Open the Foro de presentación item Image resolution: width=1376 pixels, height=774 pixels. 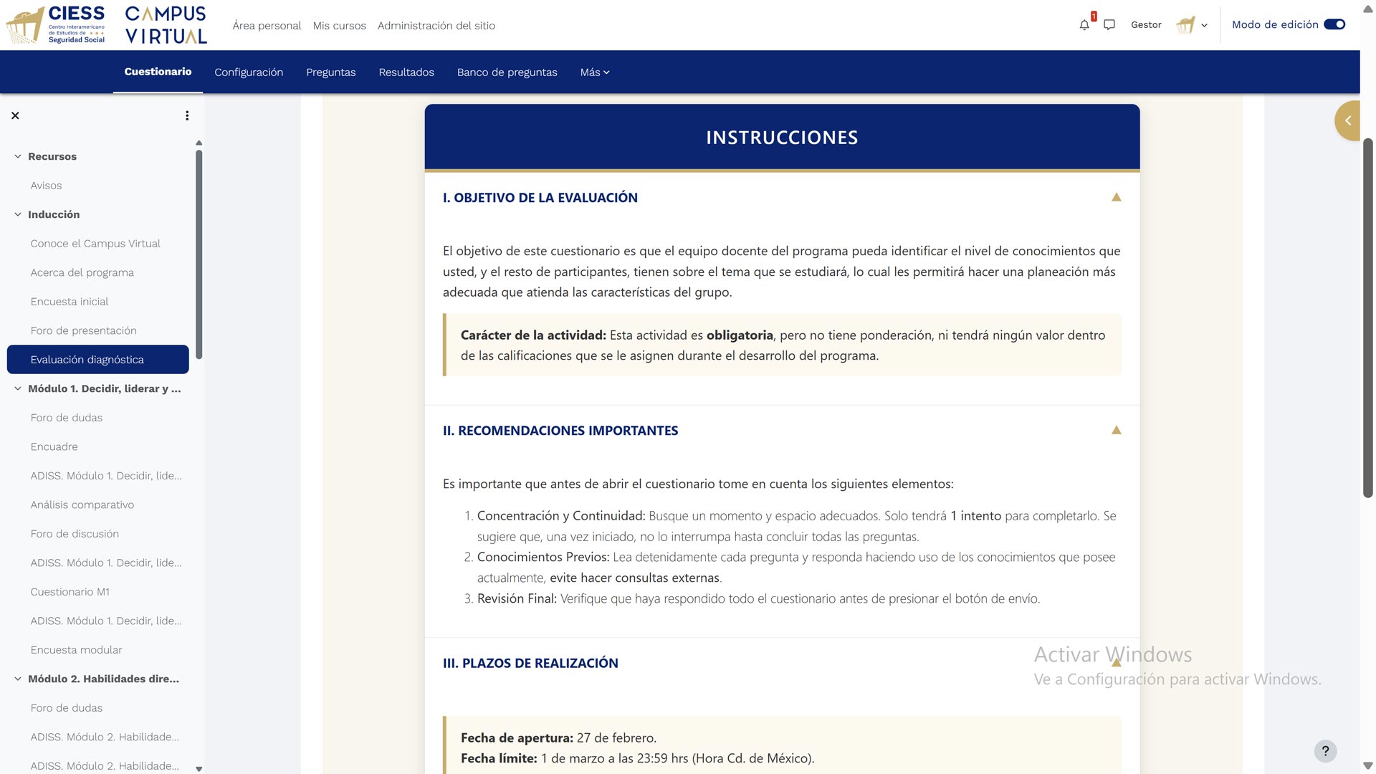click(x=83, y=330)
